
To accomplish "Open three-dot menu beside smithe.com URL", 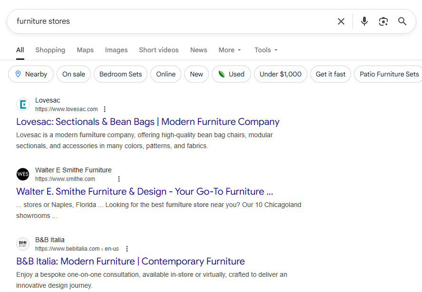I will pos(119,179).
